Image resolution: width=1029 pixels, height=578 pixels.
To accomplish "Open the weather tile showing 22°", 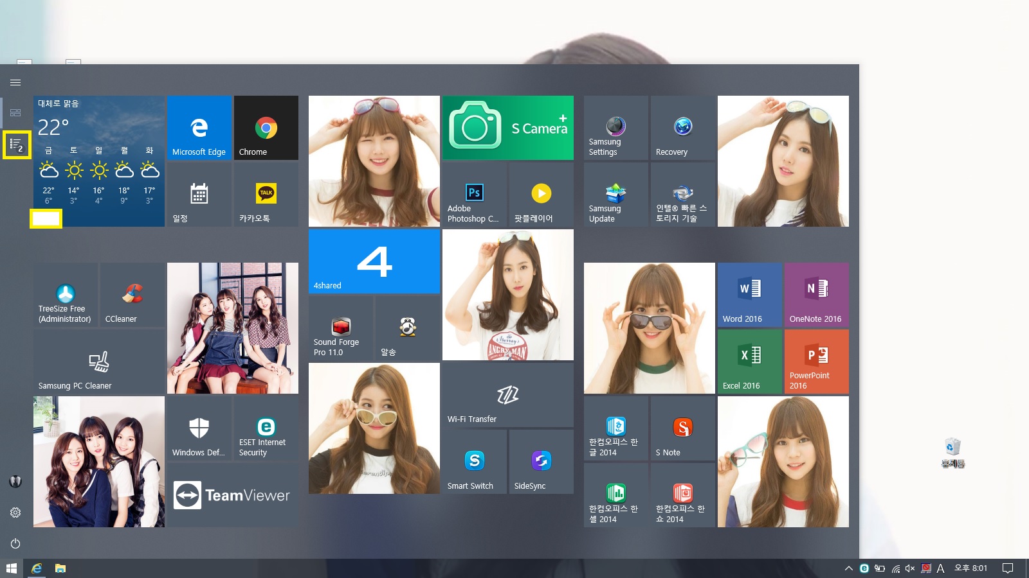I will pyautogui.click(x=98, y=161).
